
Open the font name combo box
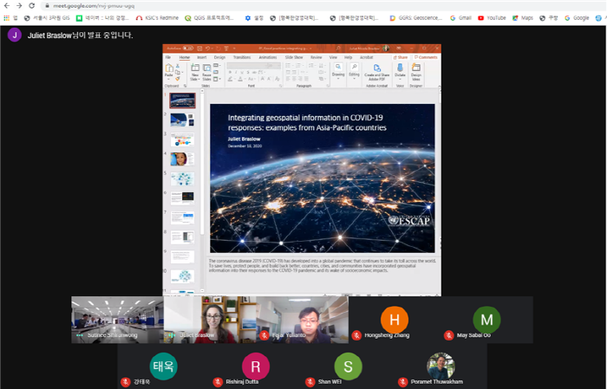(248, 66)
